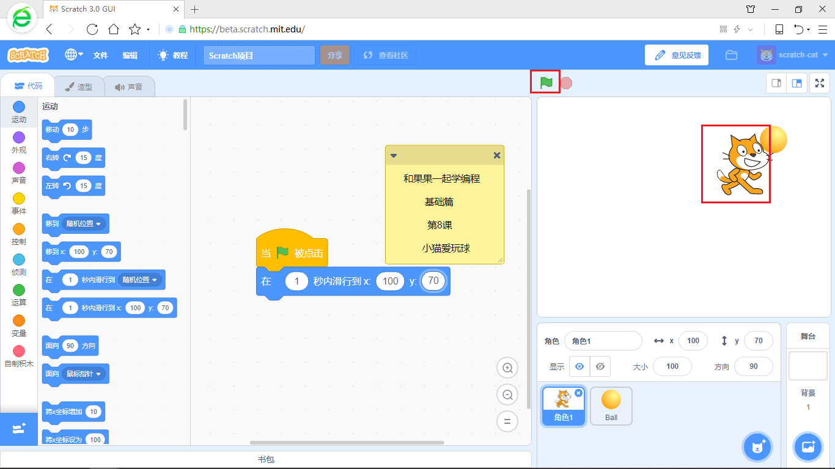Close the yellow comment note

tap(497, 156)
